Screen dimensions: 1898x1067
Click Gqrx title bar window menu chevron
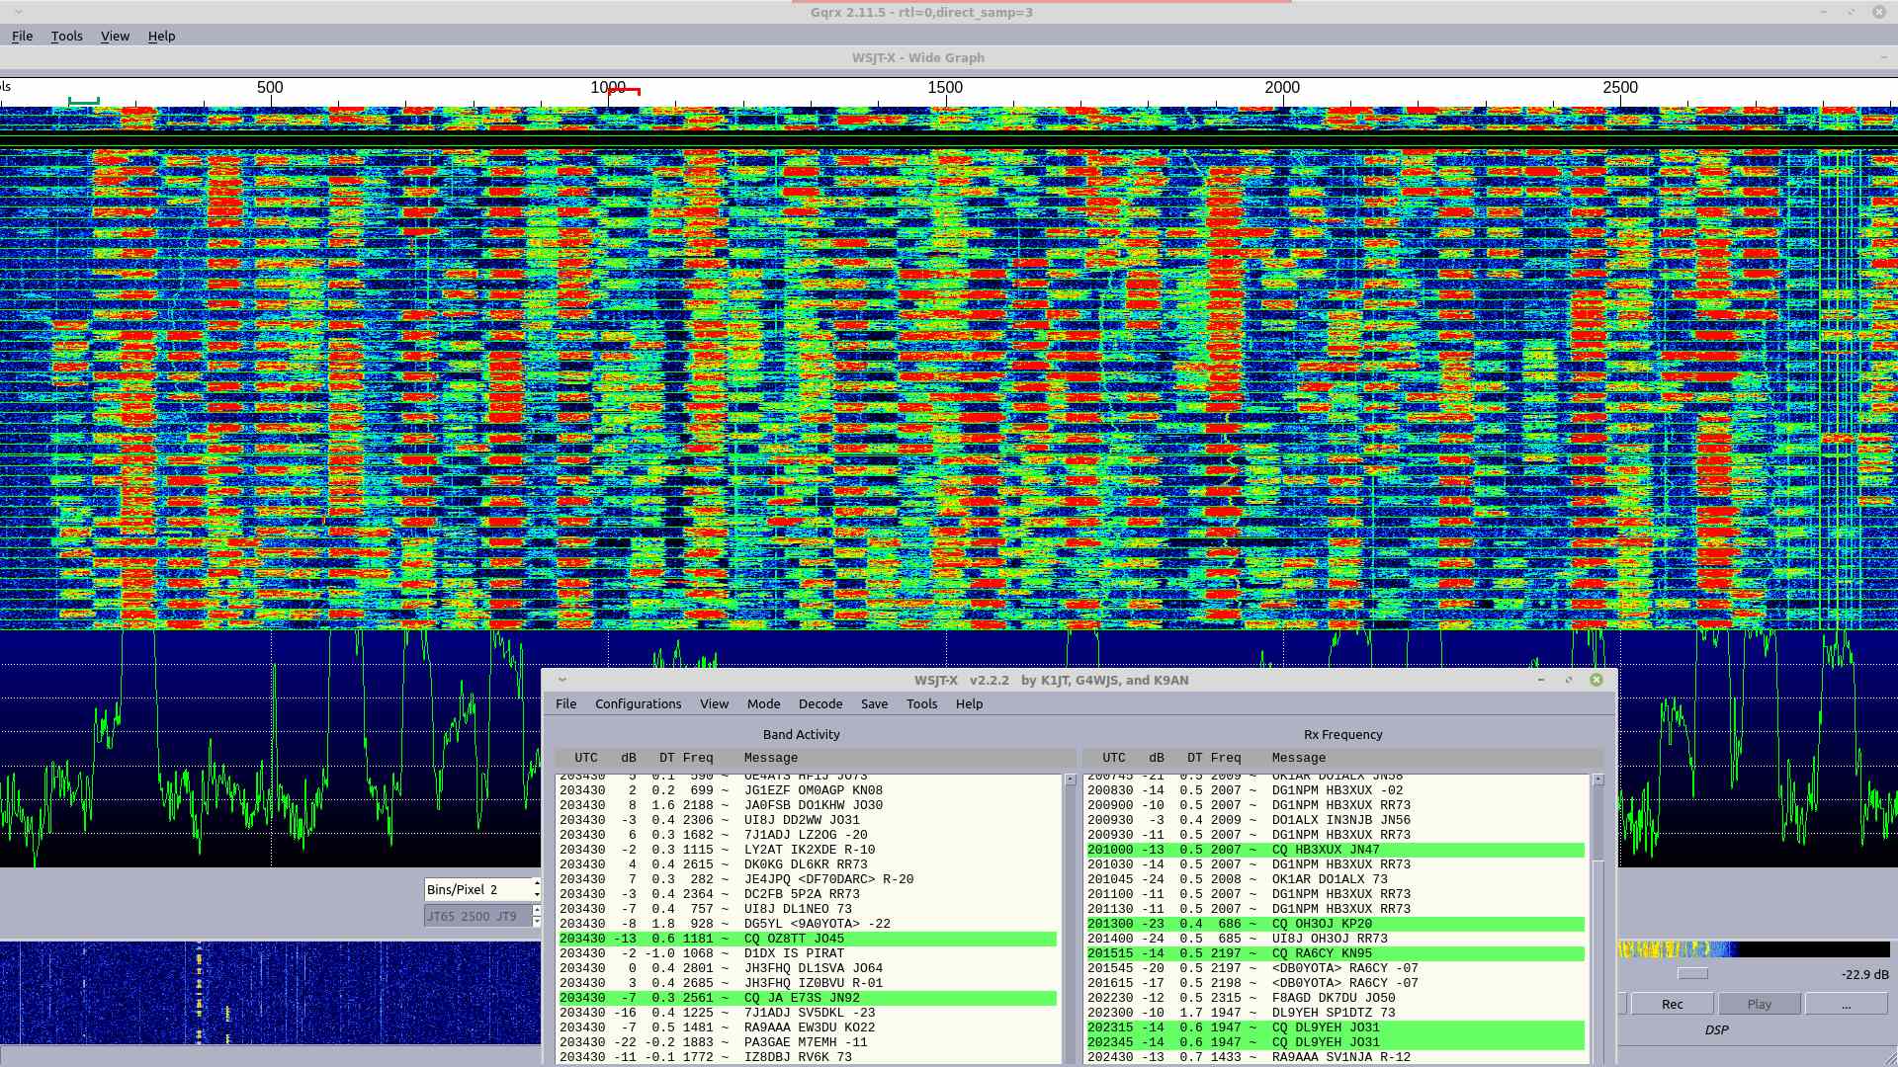[18, 12]
